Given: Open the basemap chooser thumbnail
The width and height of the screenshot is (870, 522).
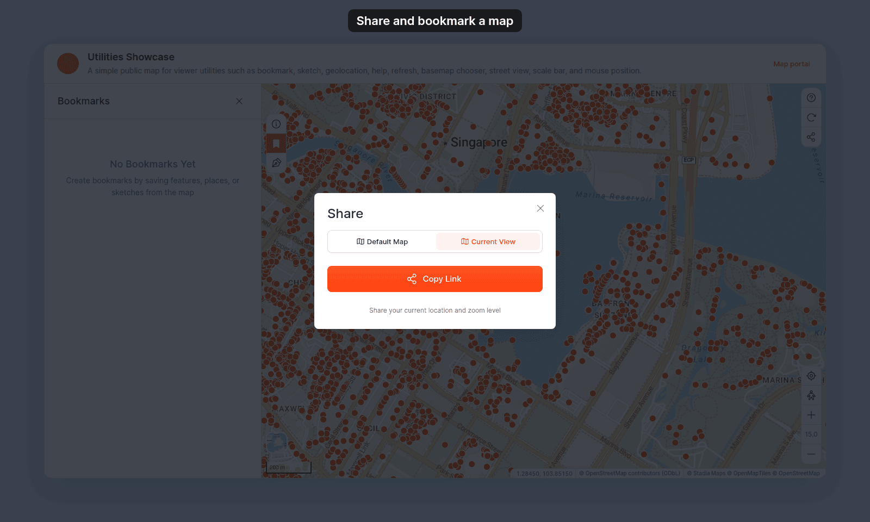Looking at the screenshot, I should pos(277,443).
